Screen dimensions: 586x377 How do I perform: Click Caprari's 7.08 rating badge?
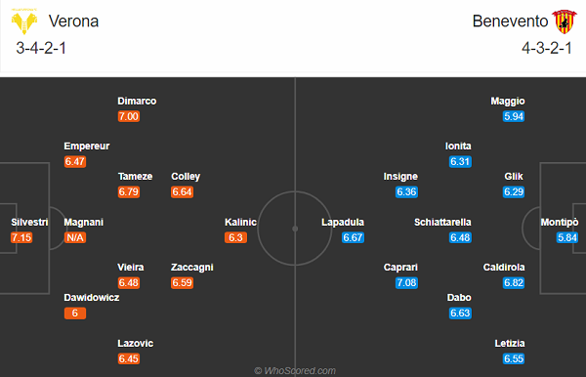point(406,282)
